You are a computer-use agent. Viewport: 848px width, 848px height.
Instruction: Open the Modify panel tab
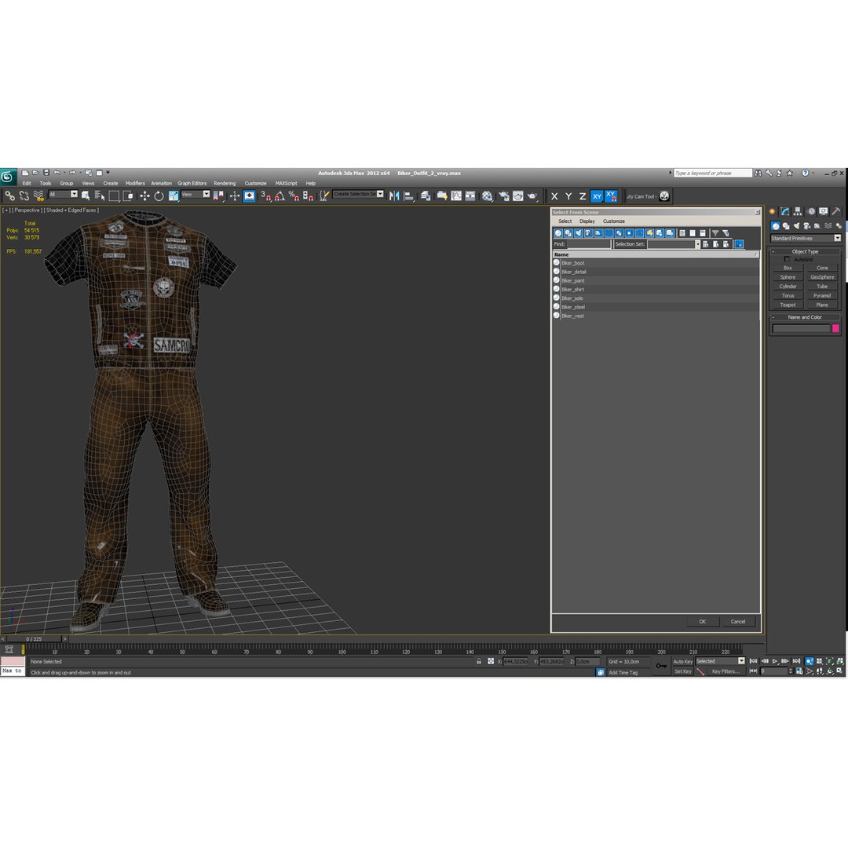[784, 211]
